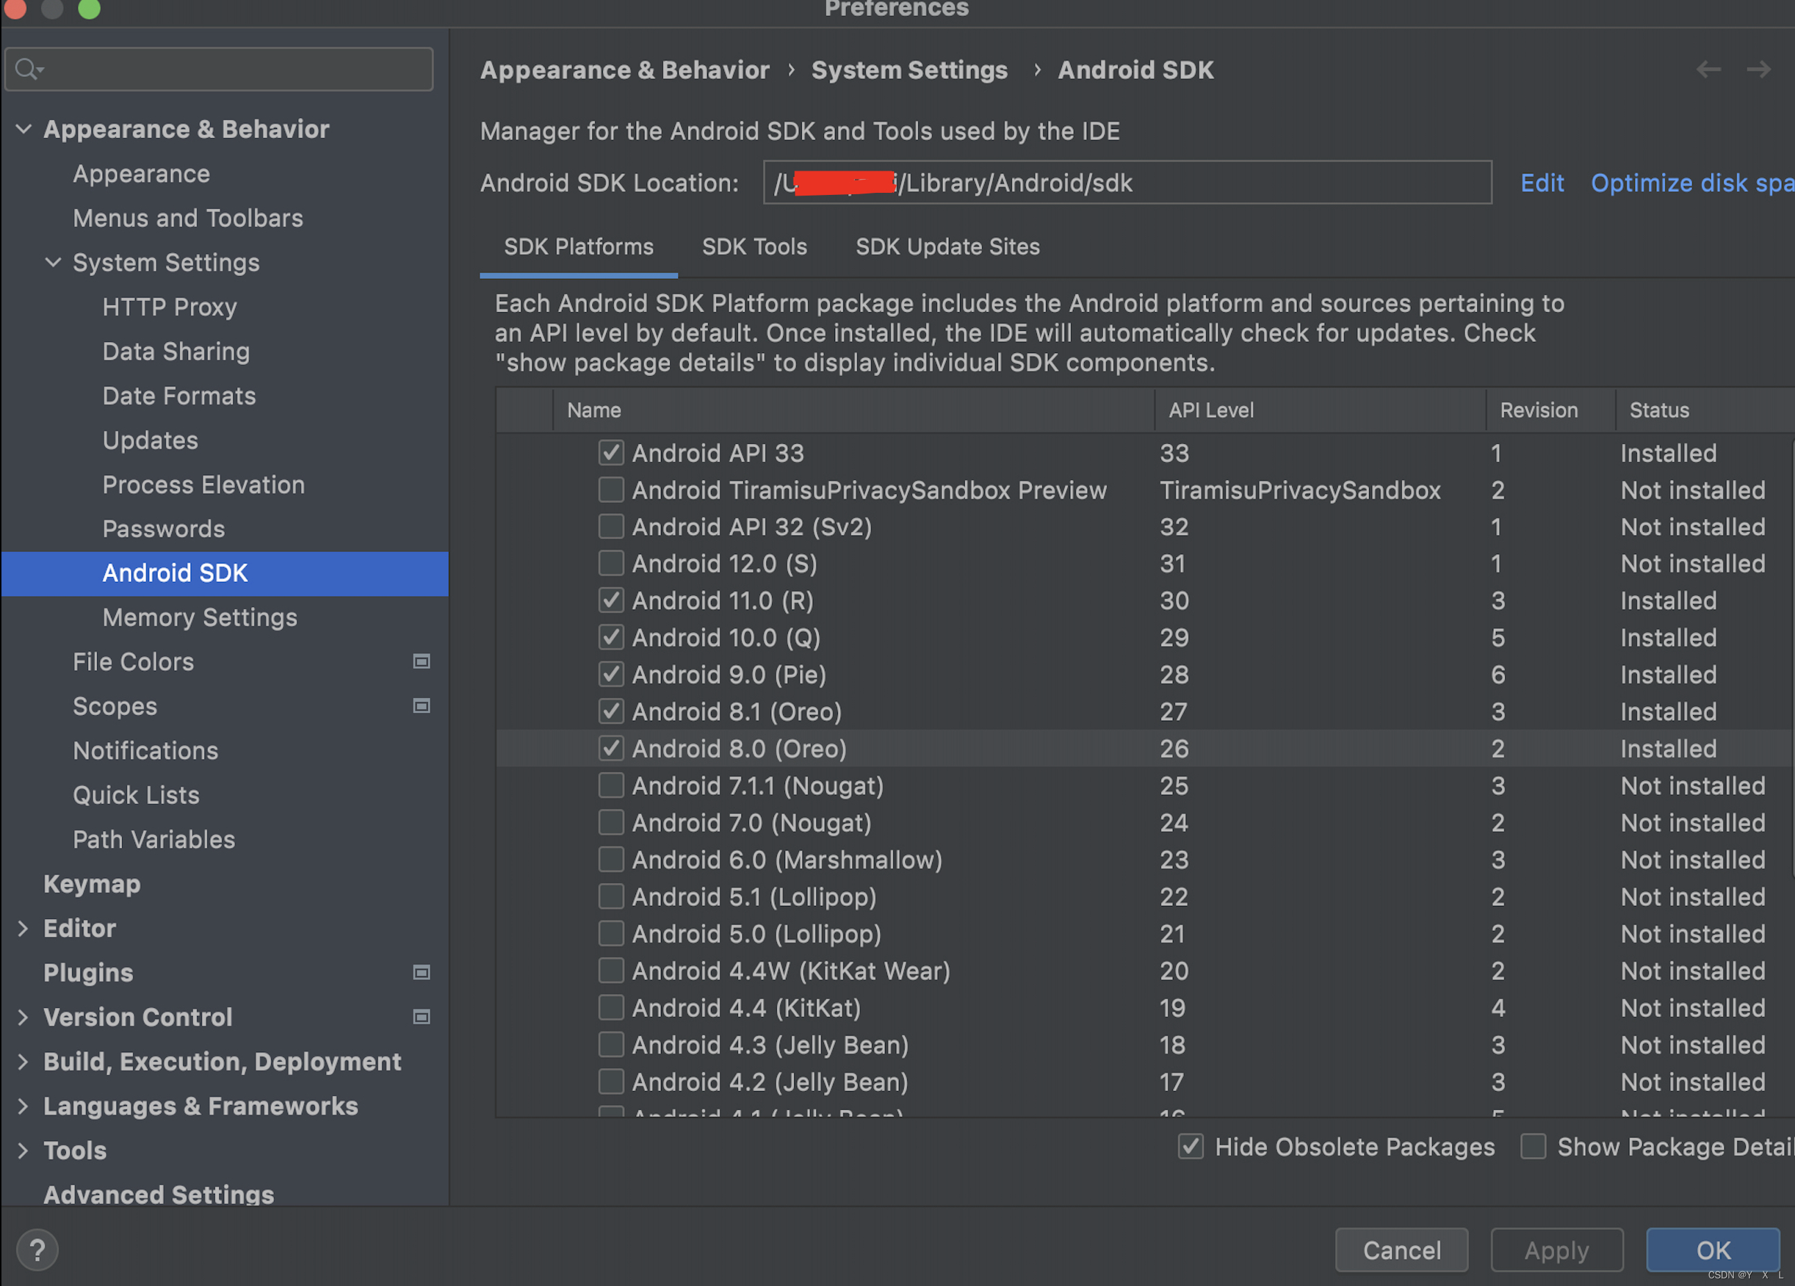This screenshot has width=1795, height=1286.
Task: Expand Languages & Frameworks section
Action: (x=24, y=1106)
